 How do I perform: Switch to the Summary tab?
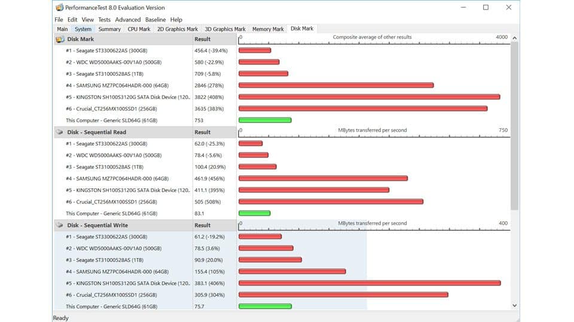(x=109, y=29)
